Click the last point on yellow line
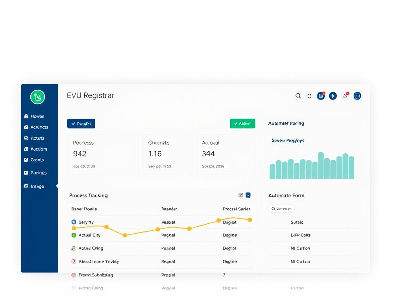The width and height of the screenshot is (403, 302). tap(250, 220)
